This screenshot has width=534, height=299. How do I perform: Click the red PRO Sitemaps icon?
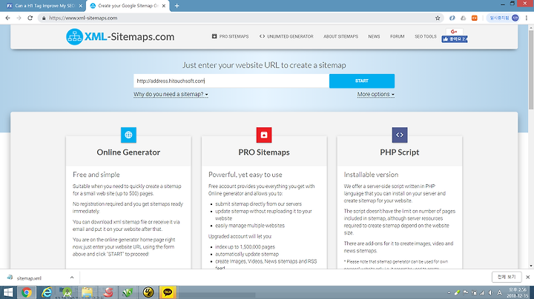[264, 135]
